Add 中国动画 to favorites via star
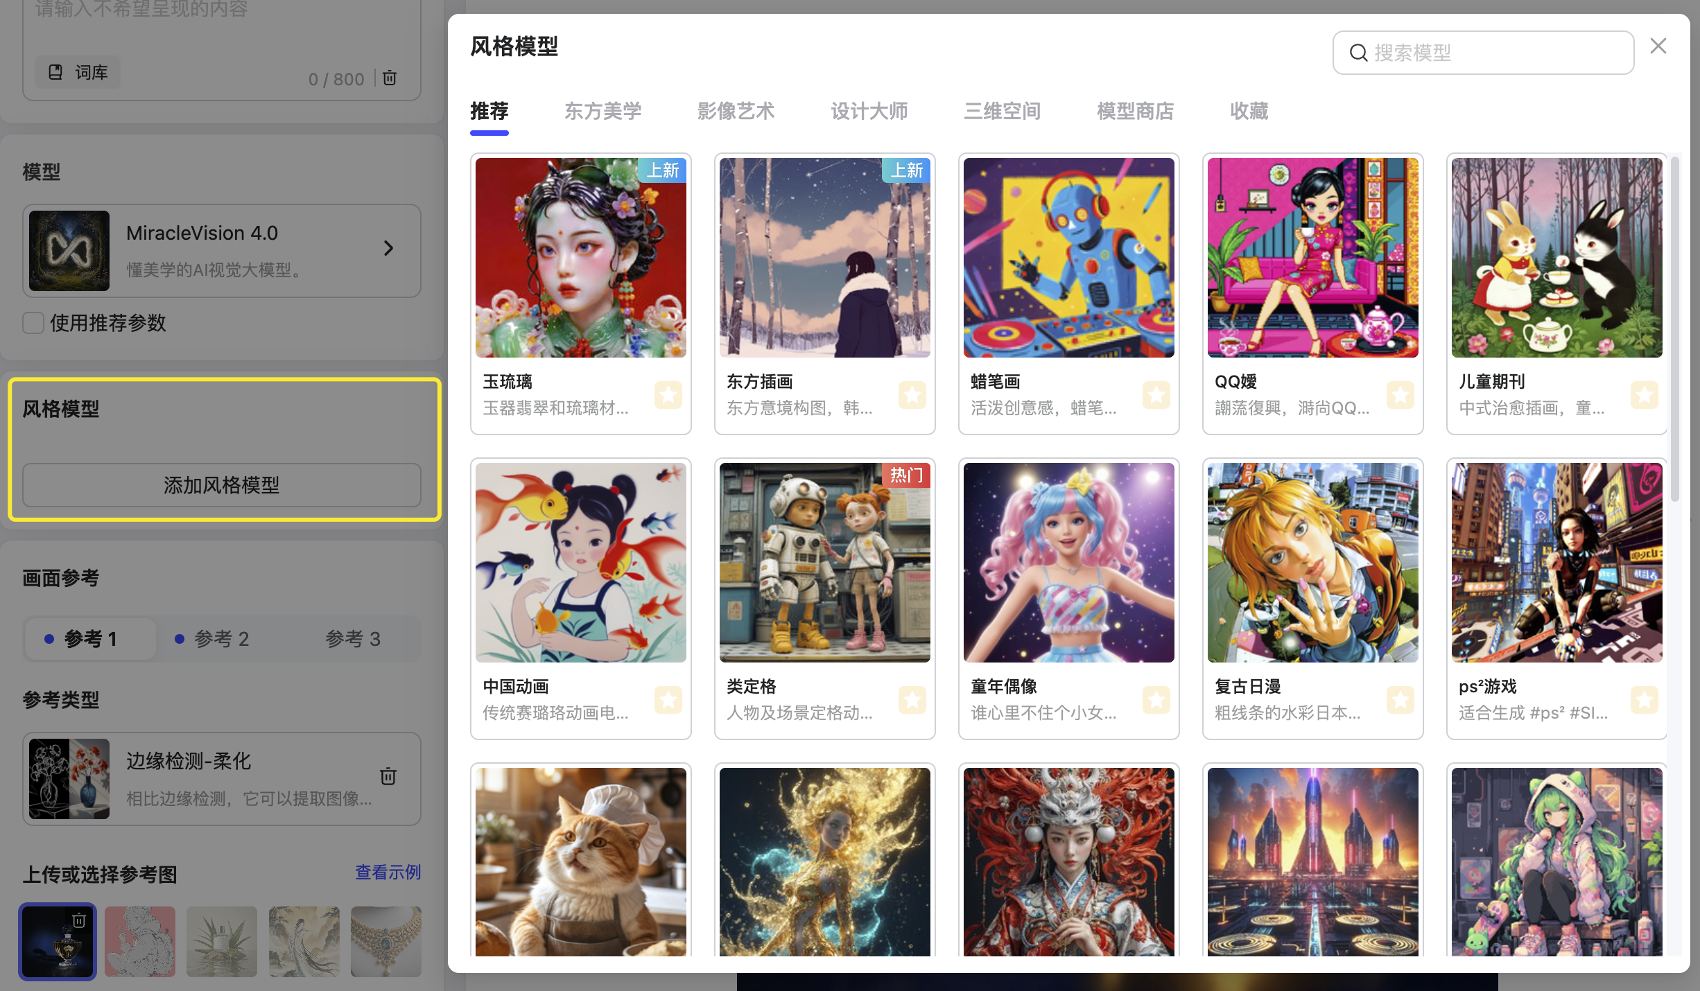Viewport: 1700px width, 991px height. [x=668, y=700]
